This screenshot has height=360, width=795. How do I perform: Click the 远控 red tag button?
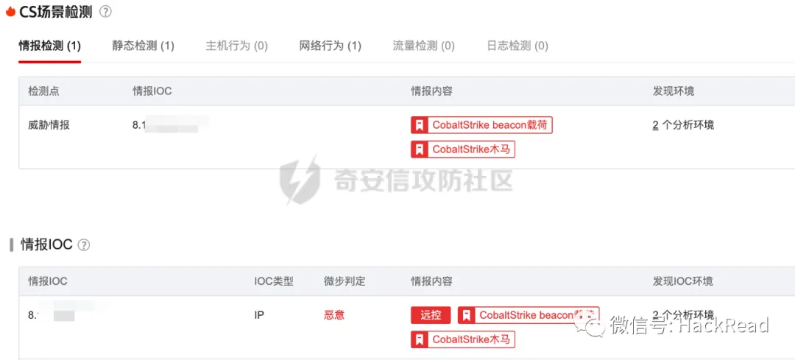[431, 315]
